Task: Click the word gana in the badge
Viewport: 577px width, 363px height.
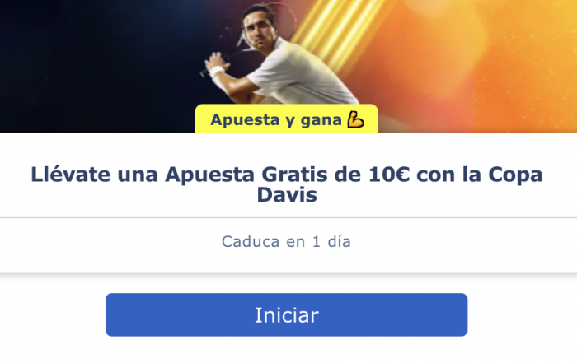Action: [321, 120]
